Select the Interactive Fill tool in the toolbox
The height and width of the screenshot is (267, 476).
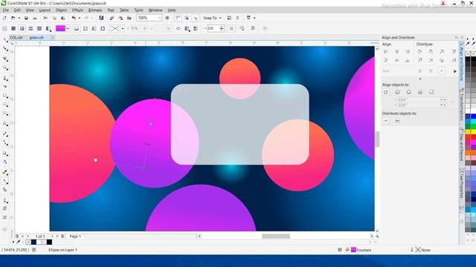pyautogui.click(x=5, y=181)
